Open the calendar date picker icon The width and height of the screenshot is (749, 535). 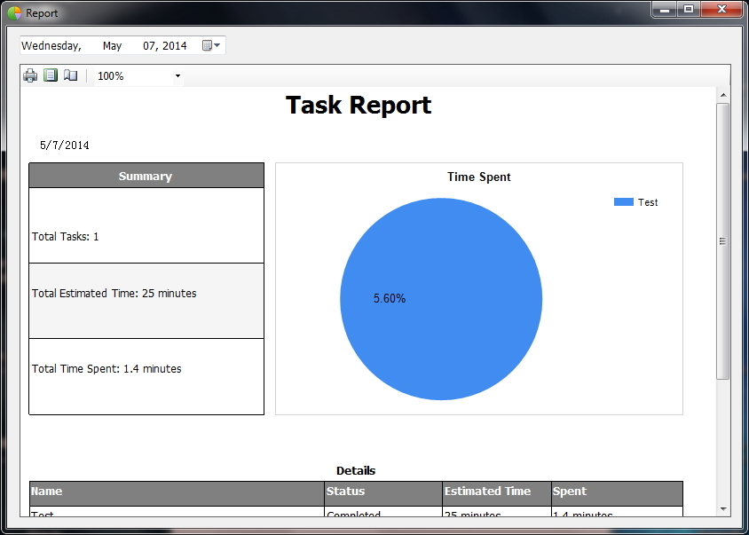click(210, 46)
